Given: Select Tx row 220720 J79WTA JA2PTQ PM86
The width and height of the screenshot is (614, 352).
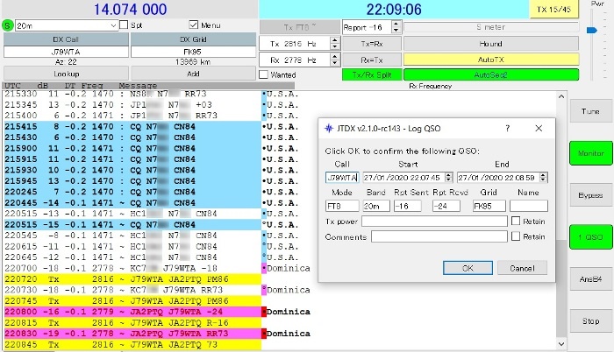Looking at the screenshot, I should (x=132, y=279).
